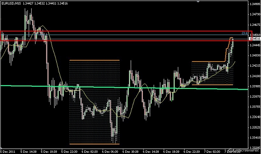Click the 6 Dec 02:30 time label
The height and width of the screenshot is (154, 261).
[x=90, y=151]
